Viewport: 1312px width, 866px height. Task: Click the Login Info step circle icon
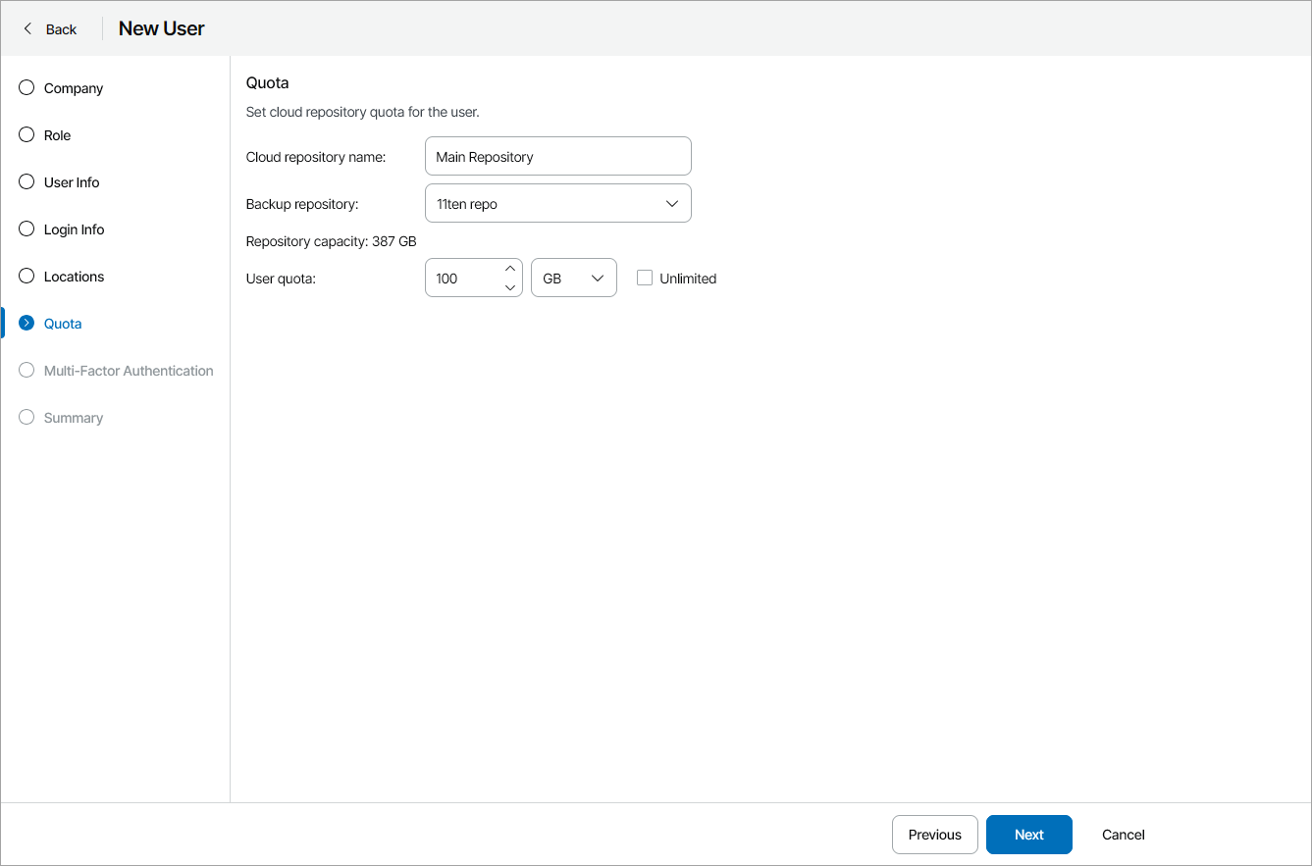[x=26, y=229]
